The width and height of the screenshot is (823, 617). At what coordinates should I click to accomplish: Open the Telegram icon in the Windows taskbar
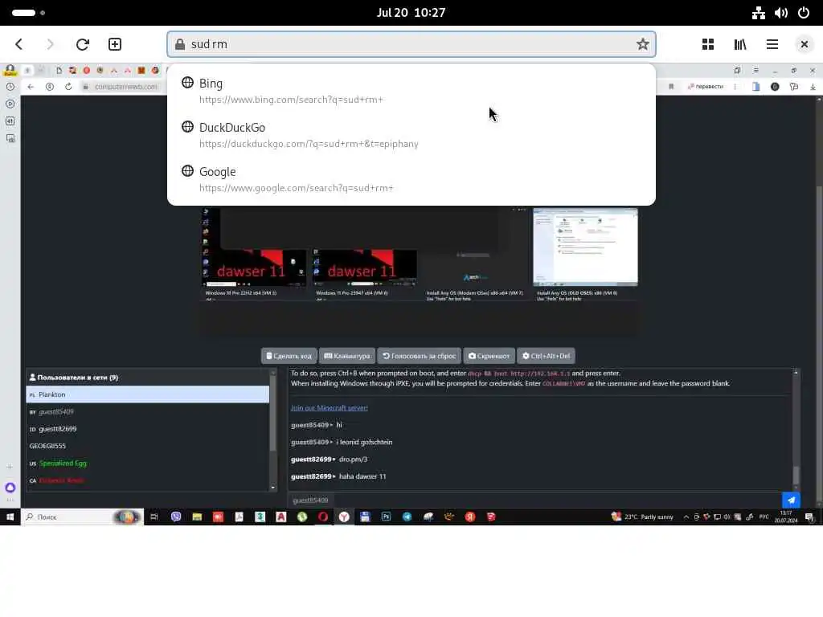[x=407, y=517]
